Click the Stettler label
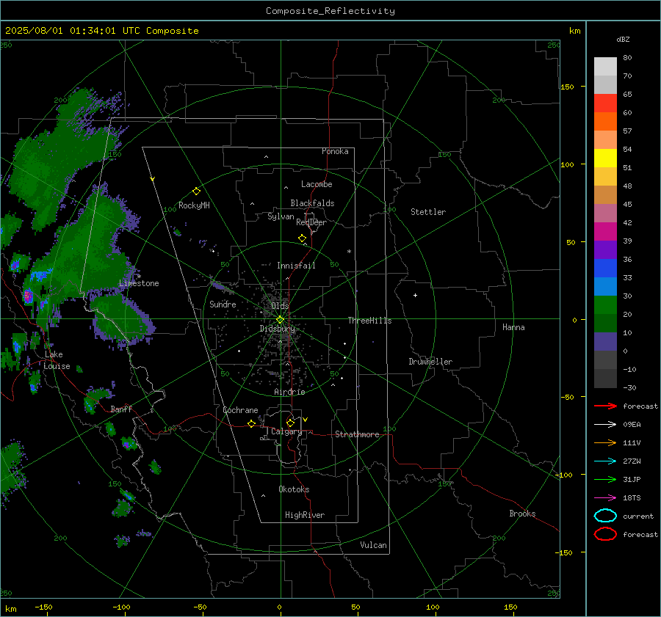The width and height of the screenshot is (661, 617). 428,212
